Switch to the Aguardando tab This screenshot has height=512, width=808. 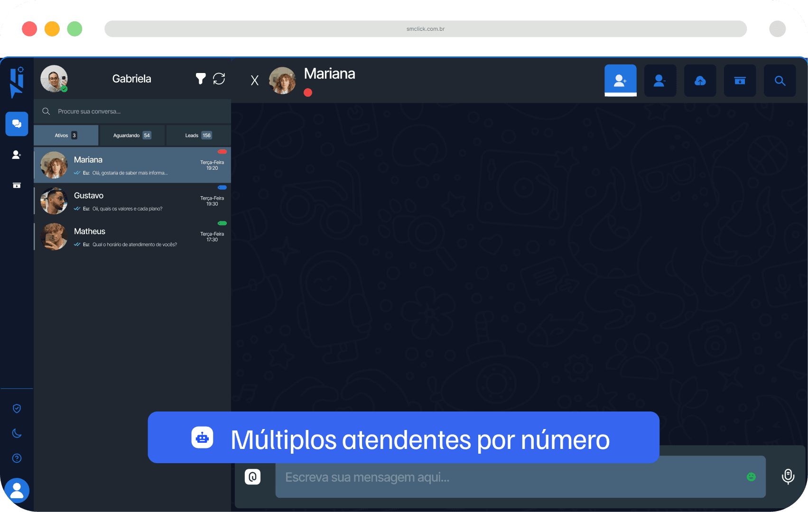click(x=132, y=136)
